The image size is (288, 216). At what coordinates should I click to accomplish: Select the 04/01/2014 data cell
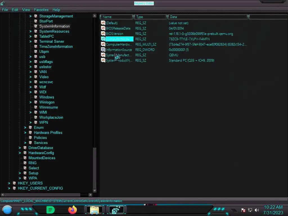[176, 28]
